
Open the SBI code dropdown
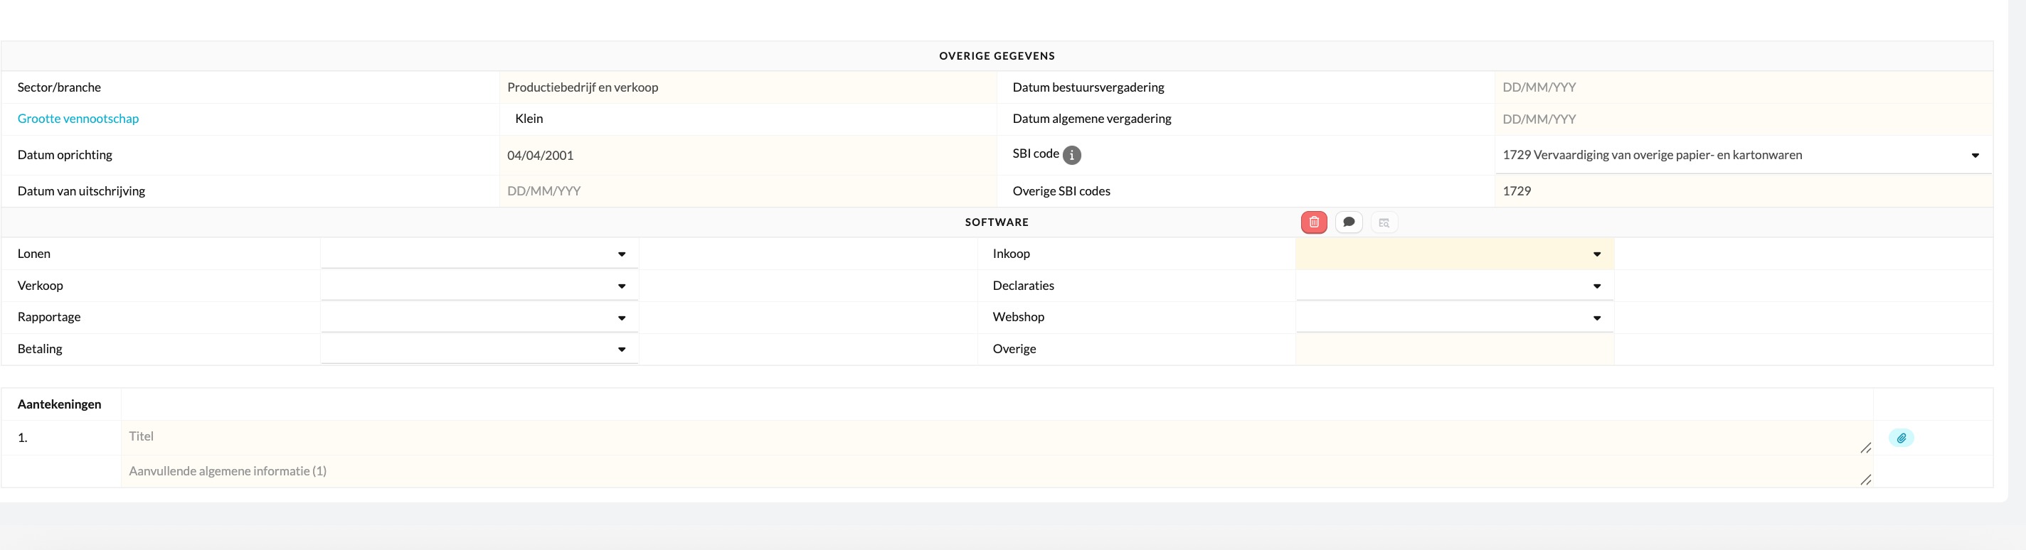pos(1742,156)
